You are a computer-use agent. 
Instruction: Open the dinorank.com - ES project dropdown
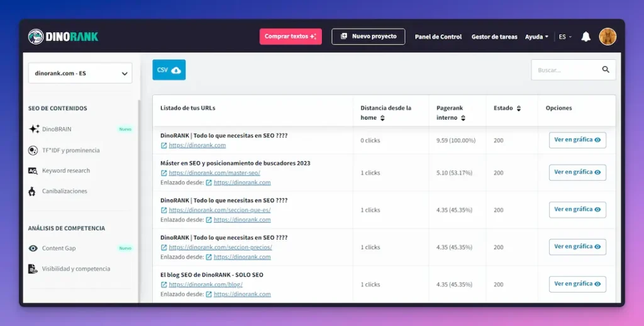point(80,73)
